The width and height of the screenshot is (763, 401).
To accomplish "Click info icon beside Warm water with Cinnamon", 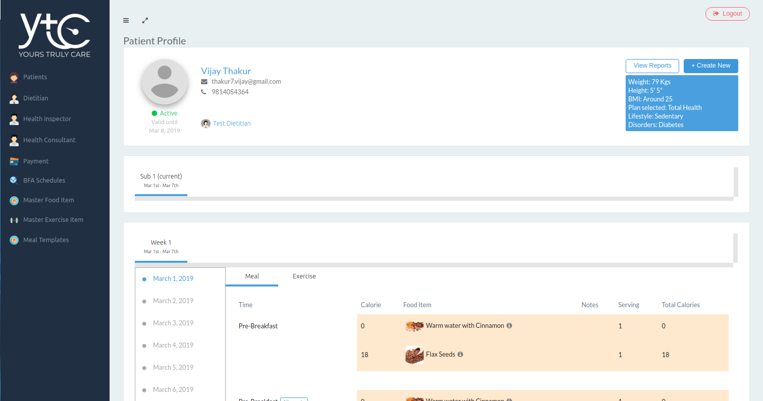I will coord(509,326).
